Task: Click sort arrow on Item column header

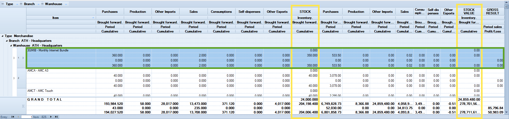Action: [93, 18]
